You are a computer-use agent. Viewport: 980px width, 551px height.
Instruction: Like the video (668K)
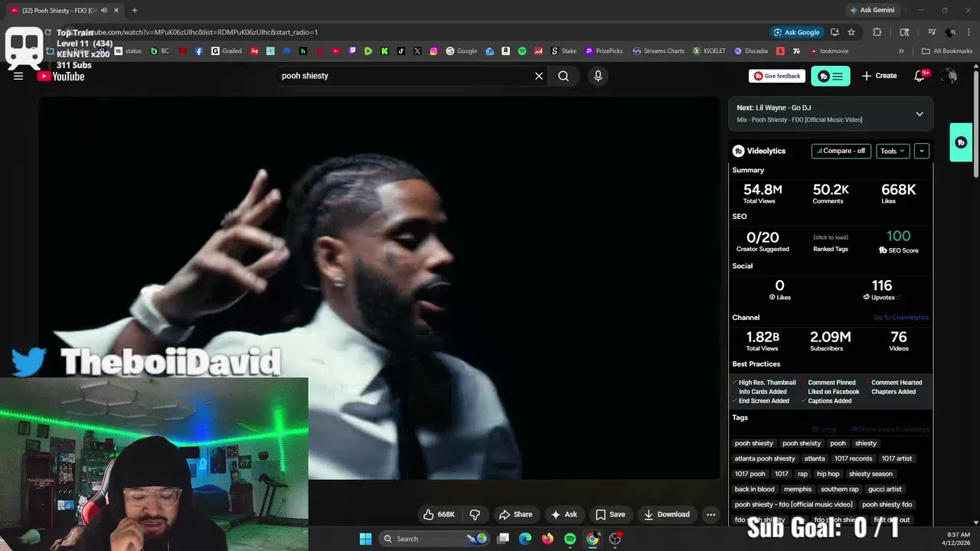[439, 514]
